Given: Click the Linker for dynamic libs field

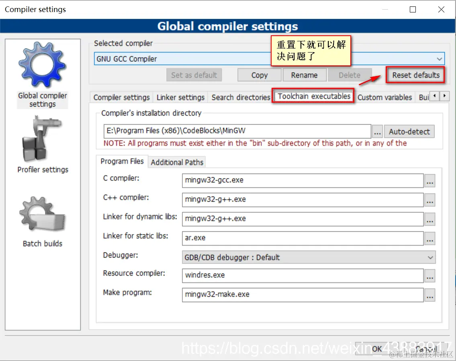Looking at the screenshot, I should tap(303, 219).
